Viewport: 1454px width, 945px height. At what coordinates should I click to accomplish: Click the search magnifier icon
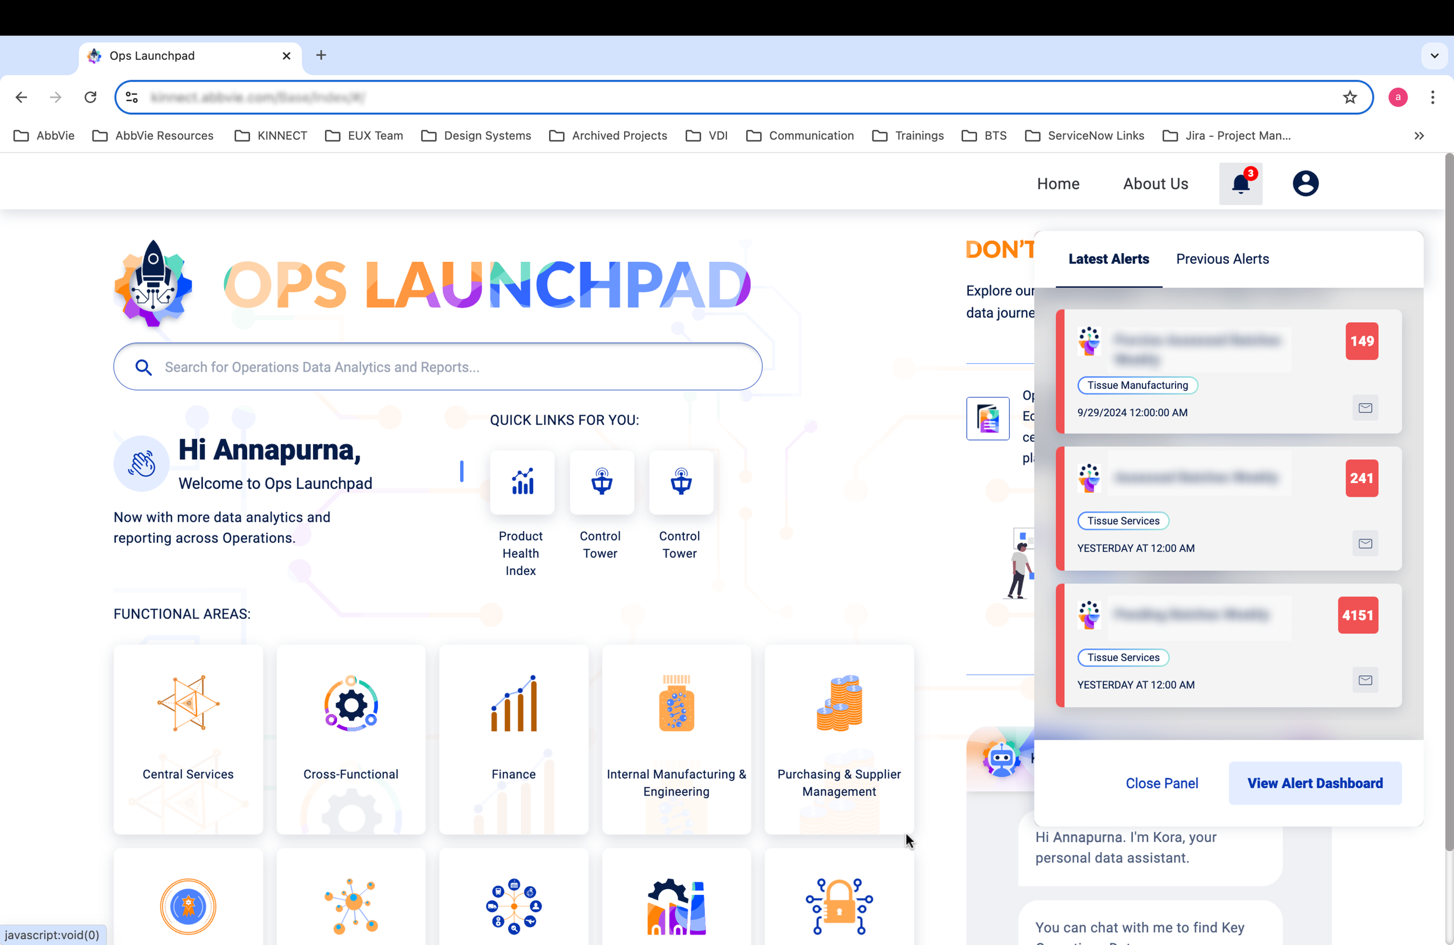click(x=144, y=367)
